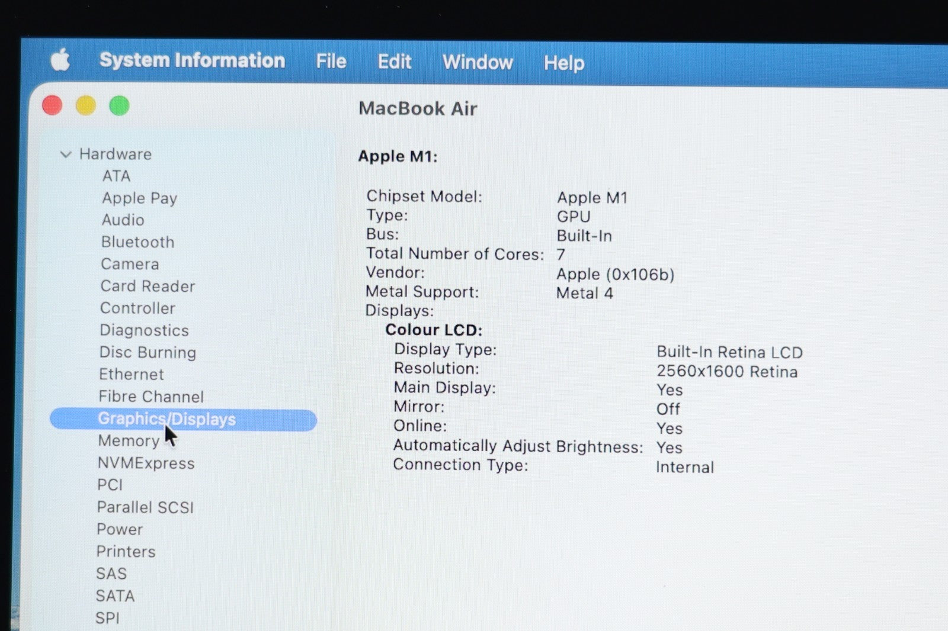Screen dimensions: 948x631
Task: Open the Apple menu icon
Action: (x=60, y=60)
